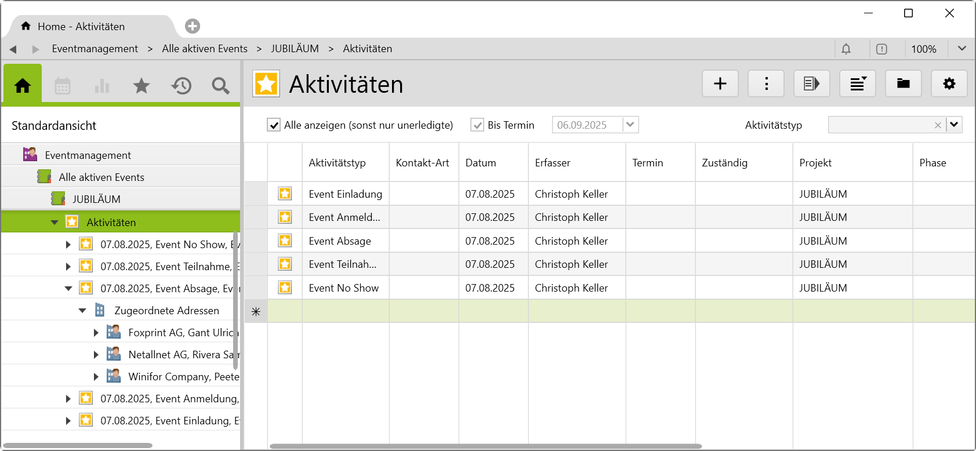Image resolution: width=976 pixels, height=451 pixels.
Task: Click the new row asterisk marker
Action: pyautogui.click(x=256, y=311)
